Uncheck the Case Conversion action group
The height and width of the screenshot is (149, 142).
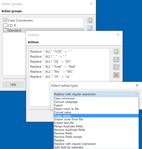5,20
